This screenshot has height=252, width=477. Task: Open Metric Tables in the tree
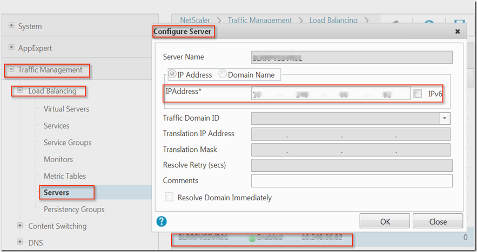(x=65, y=176)
